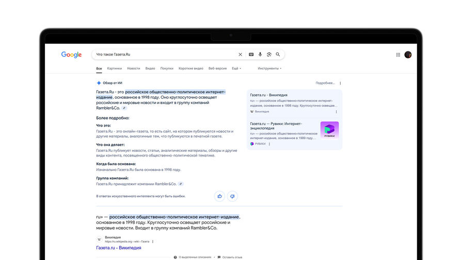Expand the Ещё dropdown

click(236, 68)
